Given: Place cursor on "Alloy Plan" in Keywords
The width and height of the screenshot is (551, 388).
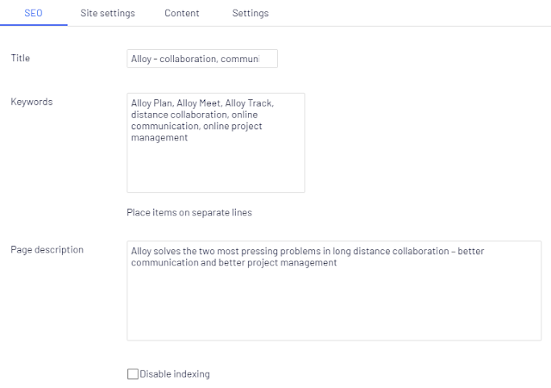Looking at the screenshot, I should pyautogui.click(x=151, y=103).
